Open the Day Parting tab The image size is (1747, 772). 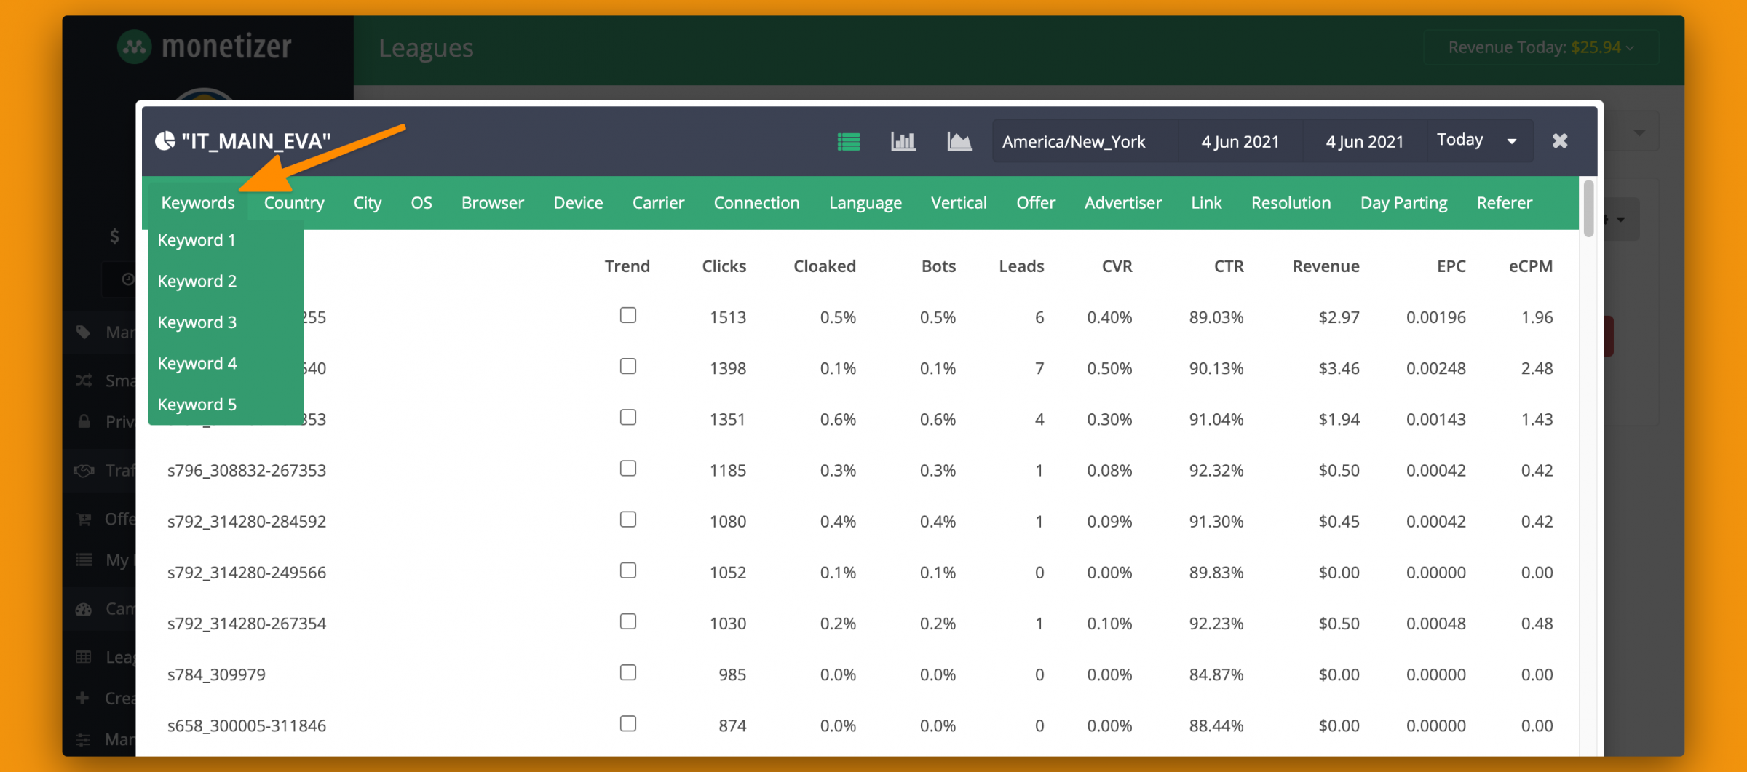pyautogui.click(x=1403, y=202)
